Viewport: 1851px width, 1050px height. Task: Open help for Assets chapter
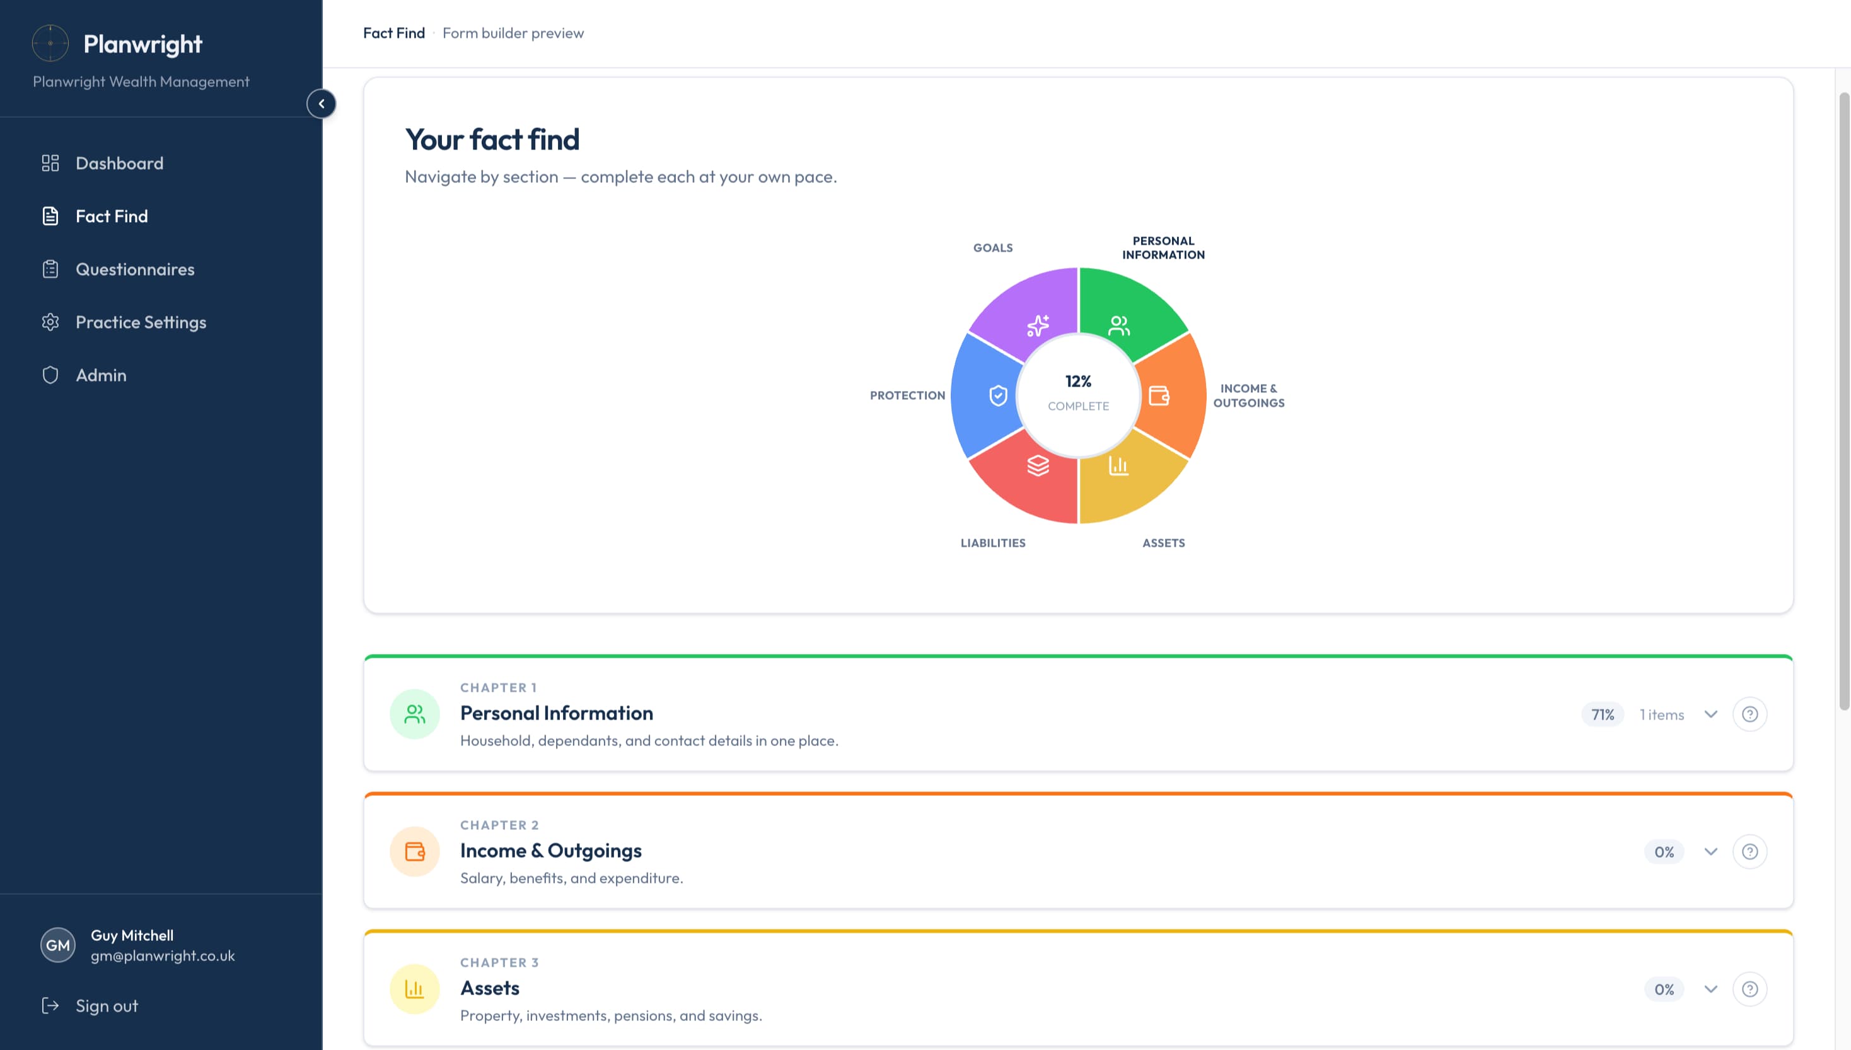tap(1749, 989)
